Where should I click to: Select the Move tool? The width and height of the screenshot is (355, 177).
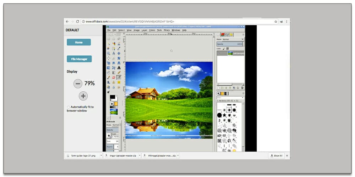click(119, 53)
